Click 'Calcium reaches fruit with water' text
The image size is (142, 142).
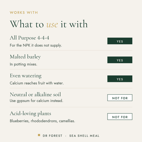coord(37,83)
